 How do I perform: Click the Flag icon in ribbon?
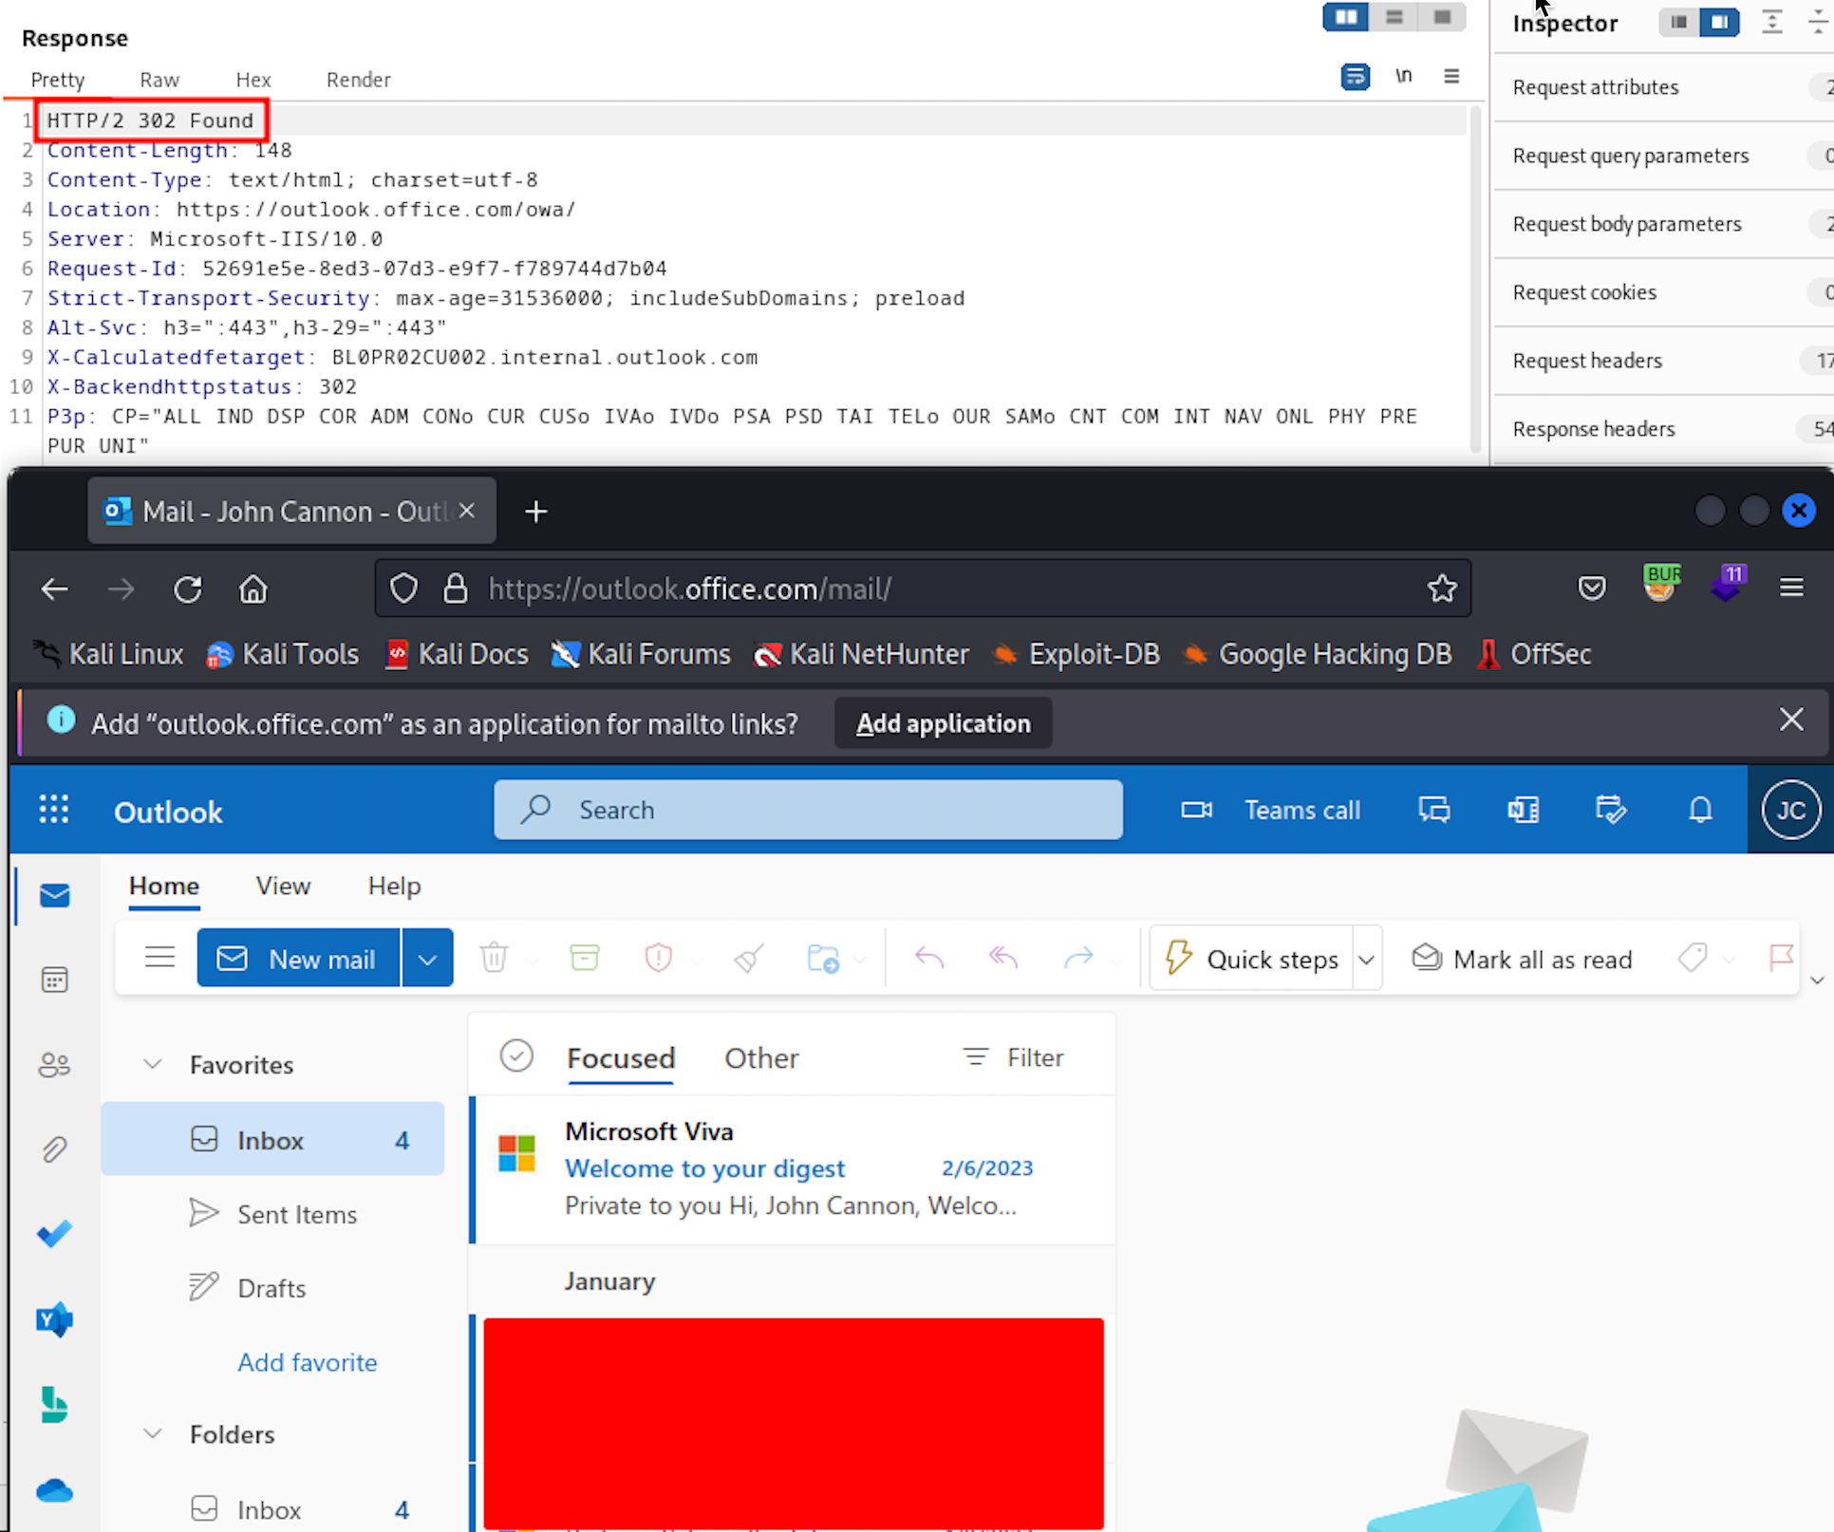1781,957
